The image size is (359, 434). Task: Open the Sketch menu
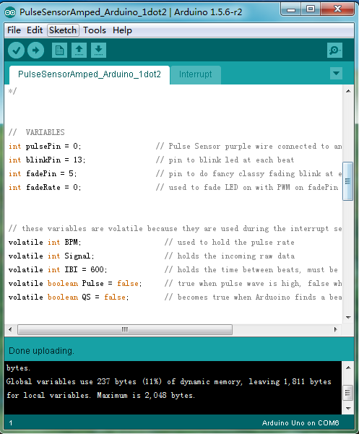pos(63,30)
